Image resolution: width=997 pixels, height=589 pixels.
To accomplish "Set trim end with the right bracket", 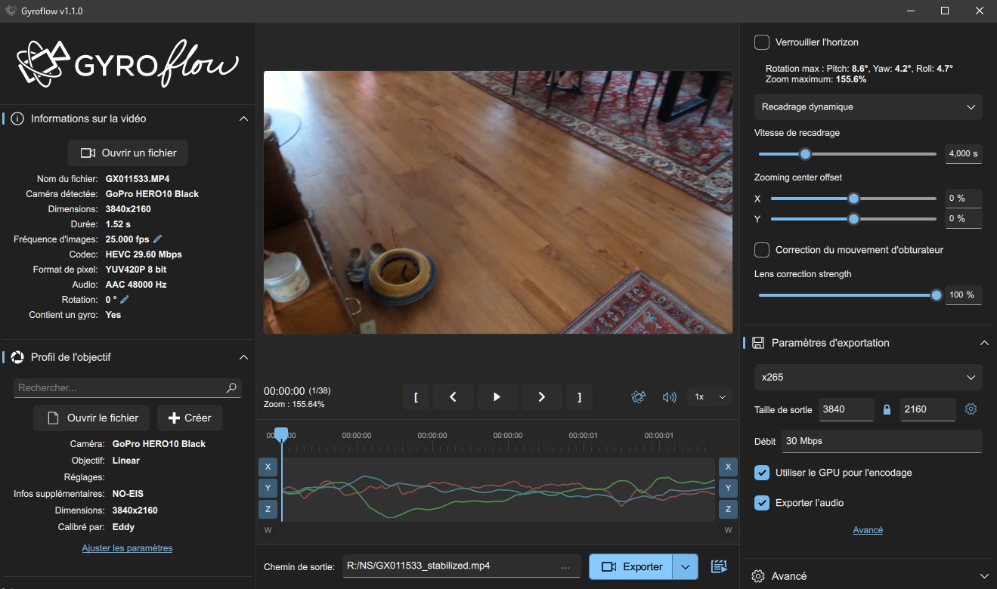I will [580, 396].
